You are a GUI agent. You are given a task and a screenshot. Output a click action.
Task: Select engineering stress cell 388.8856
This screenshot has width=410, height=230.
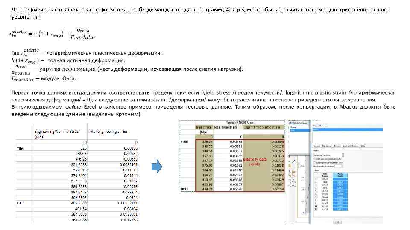tap(60, 187)
